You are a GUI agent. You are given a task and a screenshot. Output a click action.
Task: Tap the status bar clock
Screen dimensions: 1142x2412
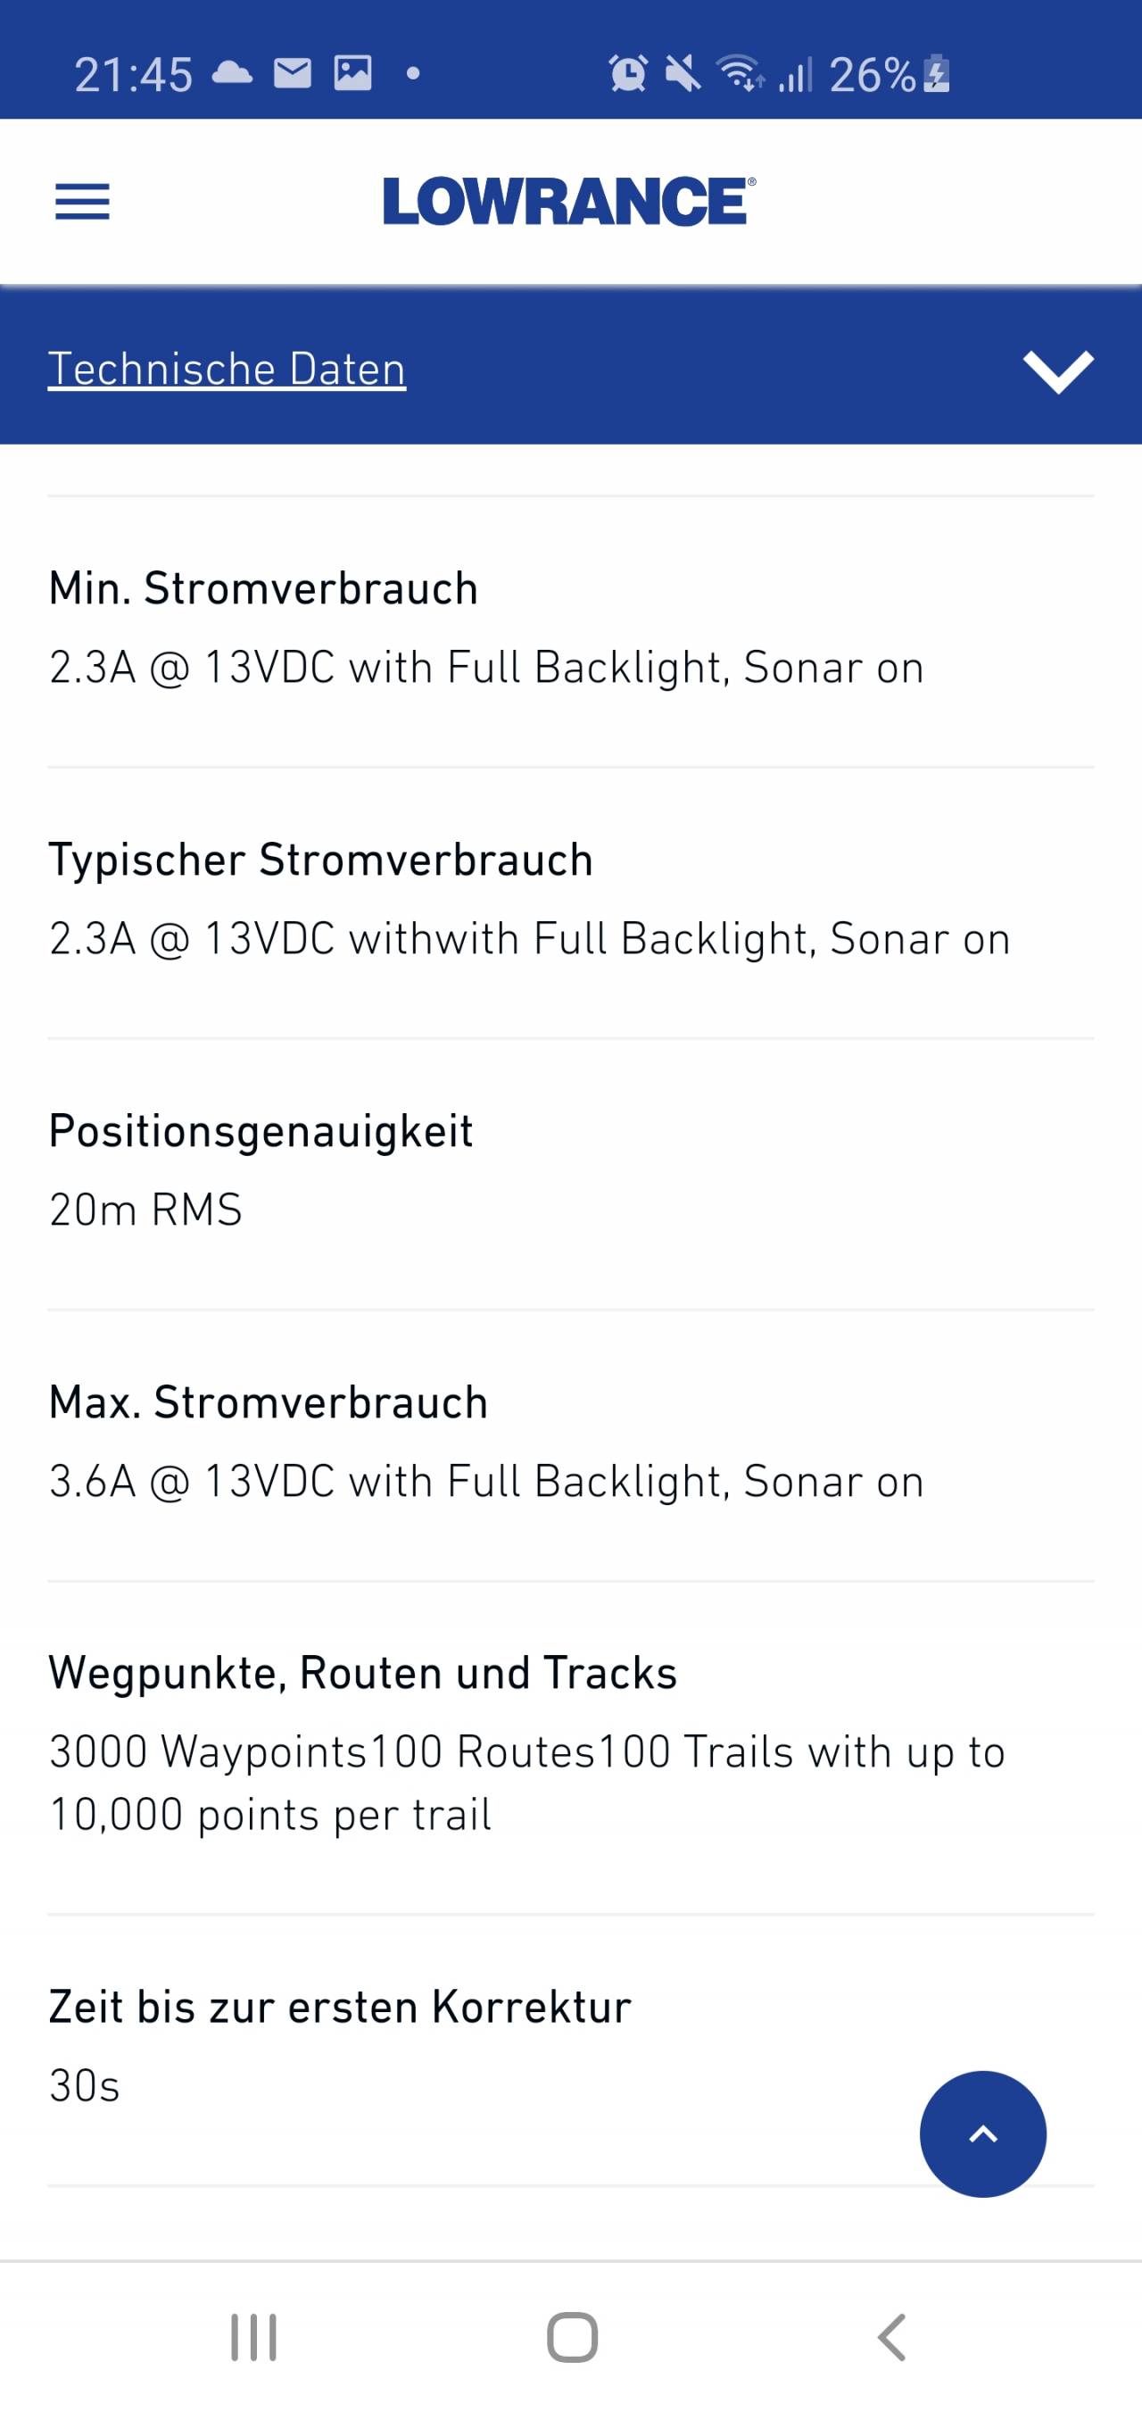pos(134,75)
